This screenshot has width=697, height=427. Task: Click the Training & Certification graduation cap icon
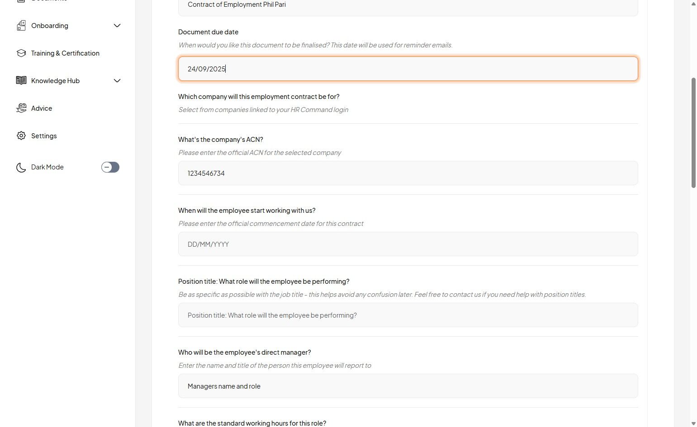tap(21, 53)
